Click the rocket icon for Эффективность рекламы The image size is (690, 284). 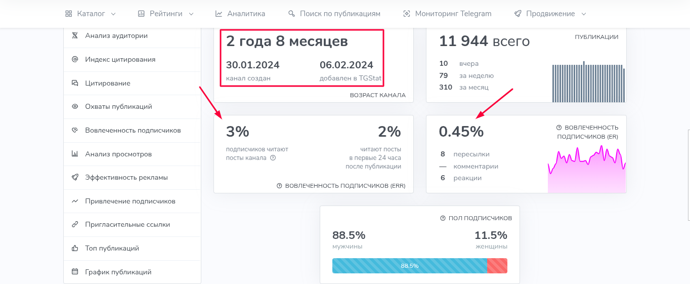[x=75, y=178]
